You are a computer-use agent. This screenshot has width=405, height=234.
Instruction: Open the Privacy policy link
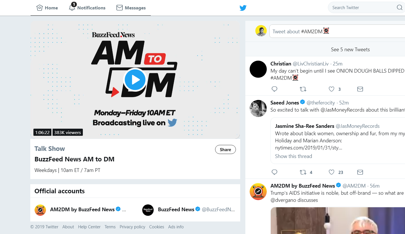click(x=133, y=227)
